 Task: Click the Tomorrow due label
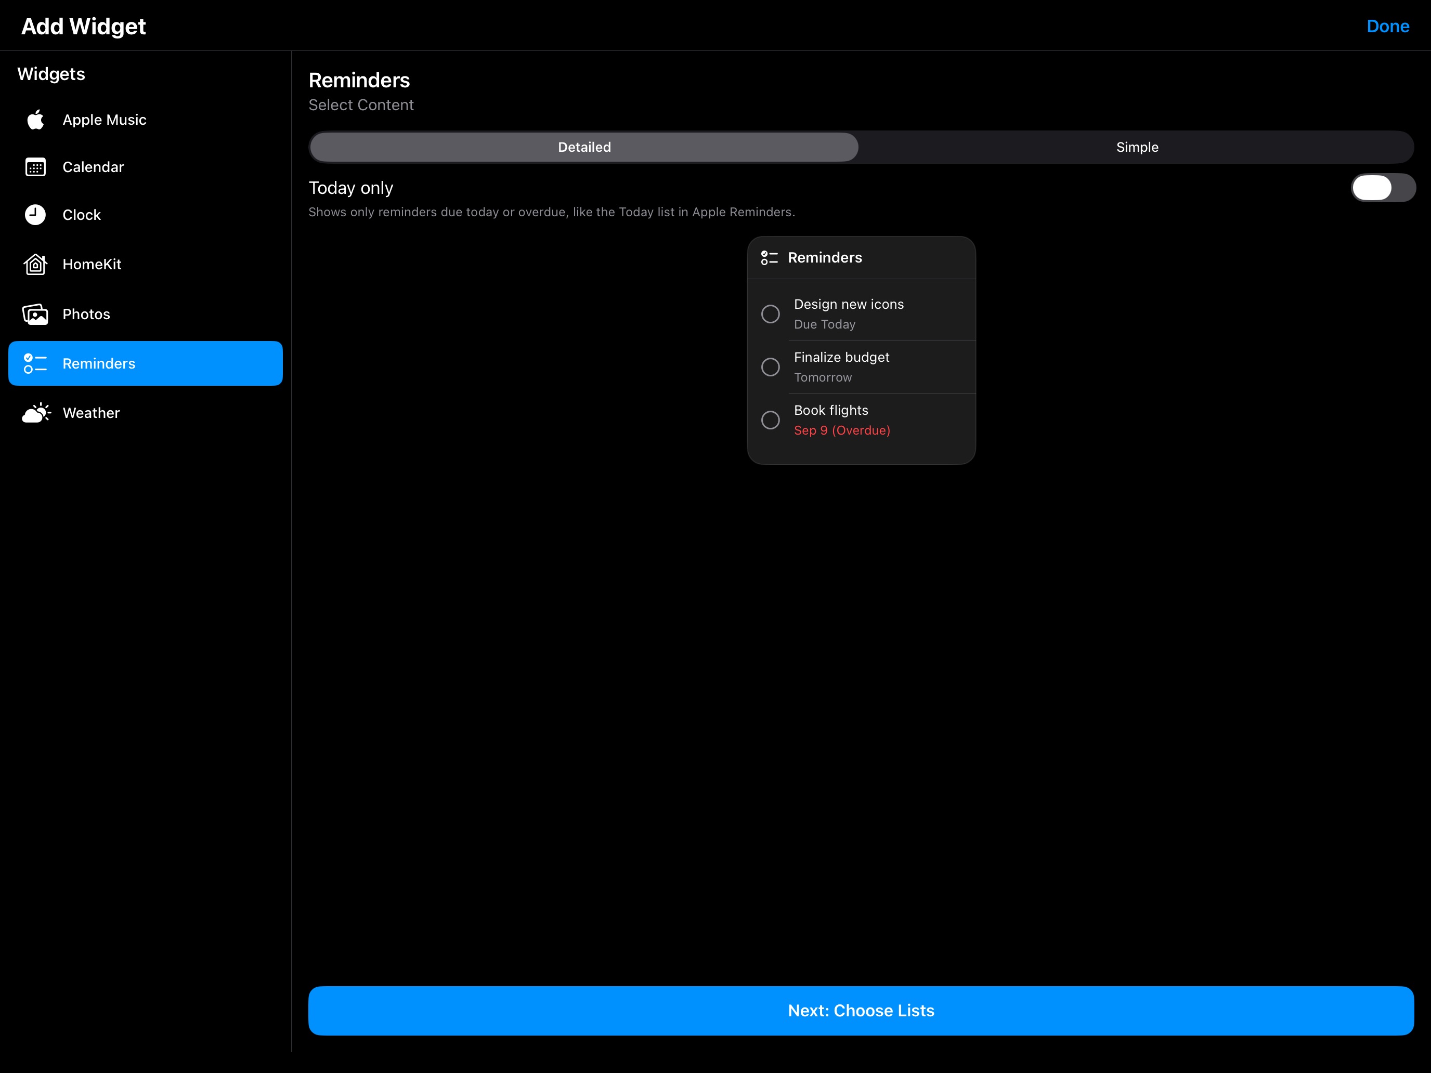point(823,377)
